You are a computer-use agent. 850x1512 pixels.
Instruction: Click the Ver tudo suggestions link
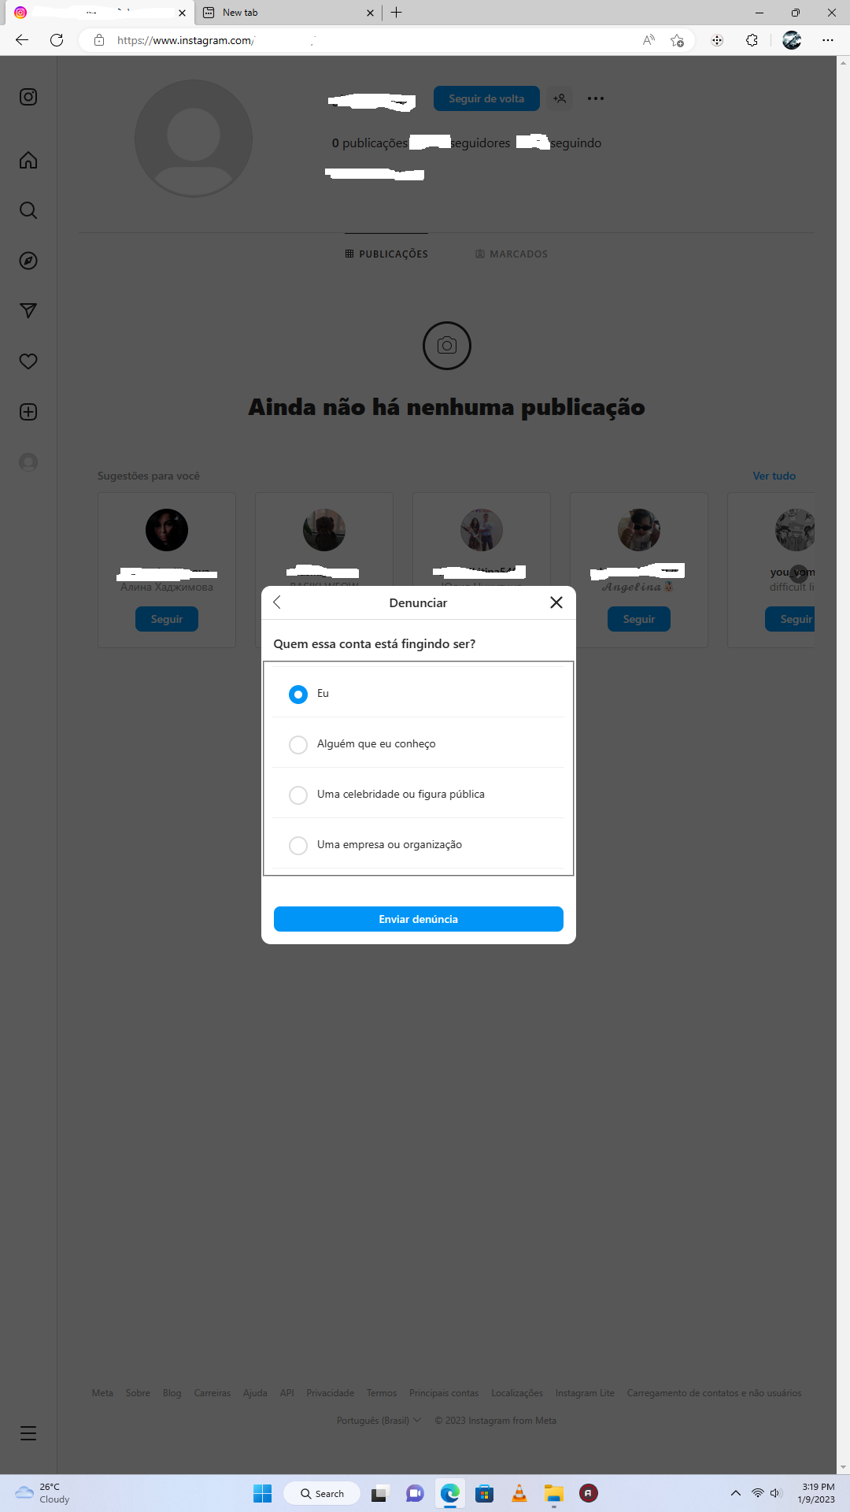(x=774, y=476)
